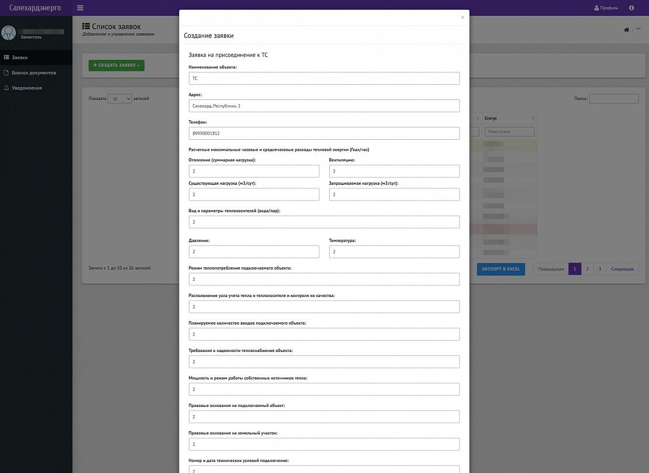Click the Поиск Статус filter field
Screen dimensions: 649x473
point(509,132)
